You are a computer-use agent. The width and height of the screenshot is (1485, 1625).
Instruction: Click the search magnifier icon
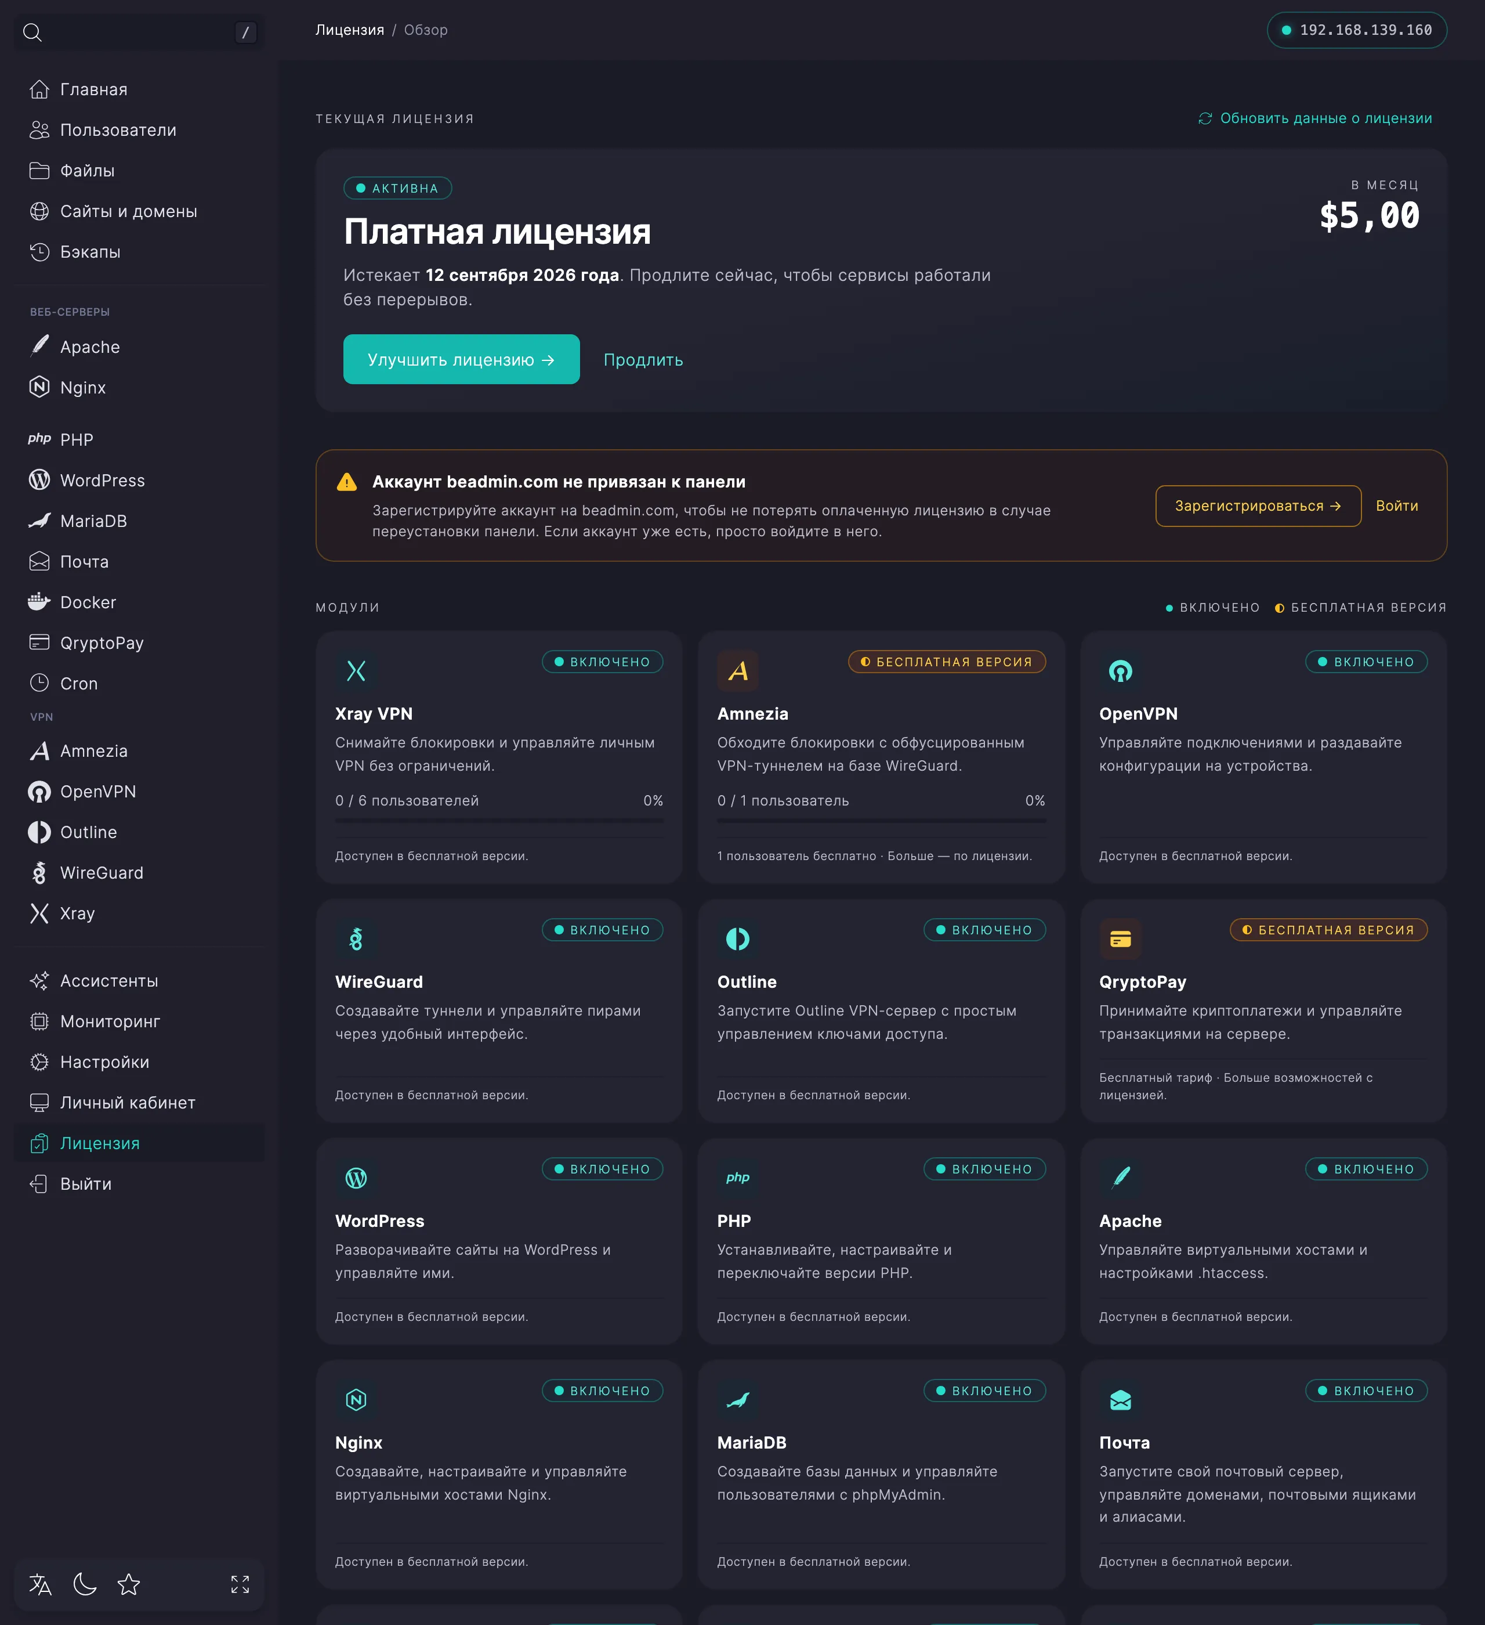coord(32,32)
